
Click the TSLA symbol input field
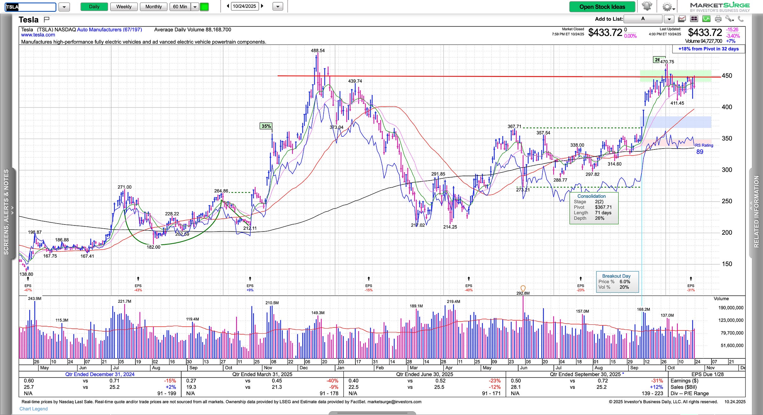tap(31, 7)
